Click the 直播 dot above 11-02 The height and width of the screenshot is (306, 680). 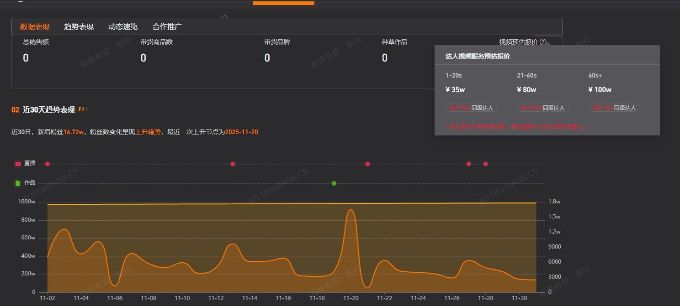48,164
